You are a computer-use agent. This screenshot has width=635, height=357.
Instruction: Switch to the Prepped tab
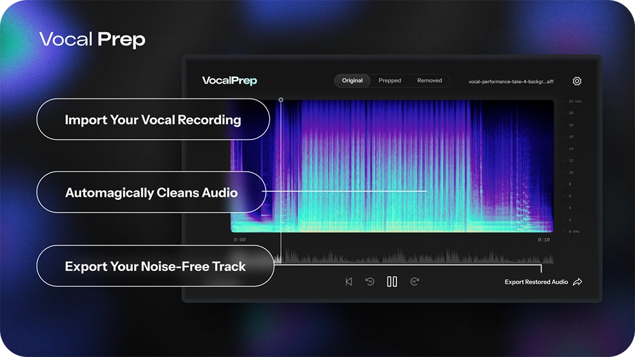(390, 81)
